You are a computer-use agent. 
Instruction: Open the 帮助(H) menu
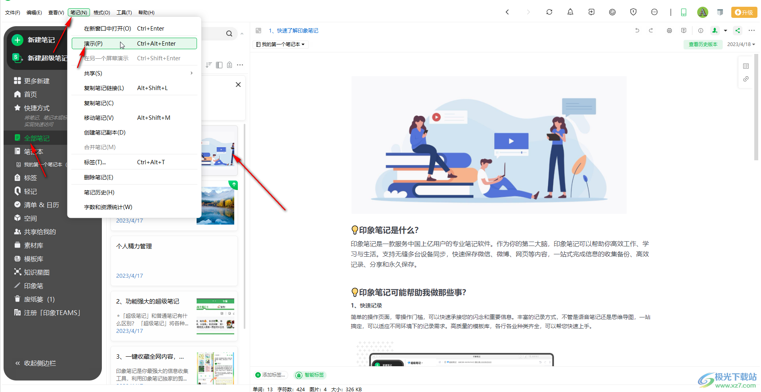click(146, 13)
